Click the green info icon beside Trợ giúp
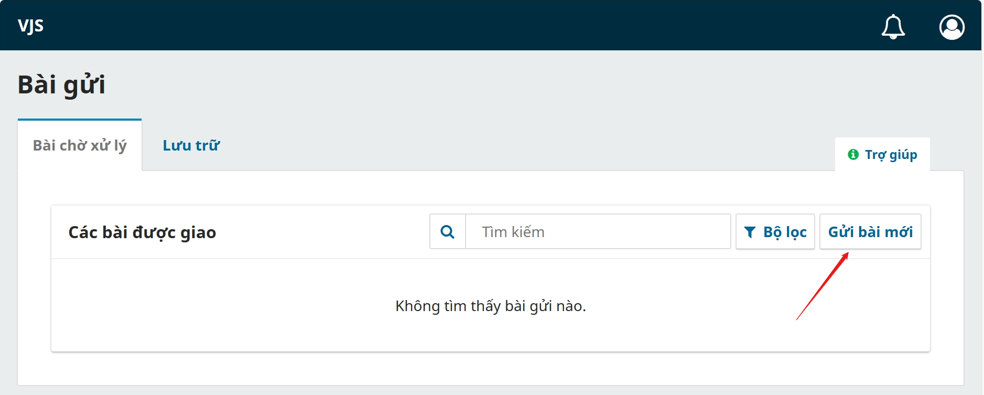The height and width of the screenshot is (395, 984). click(853, 154)
